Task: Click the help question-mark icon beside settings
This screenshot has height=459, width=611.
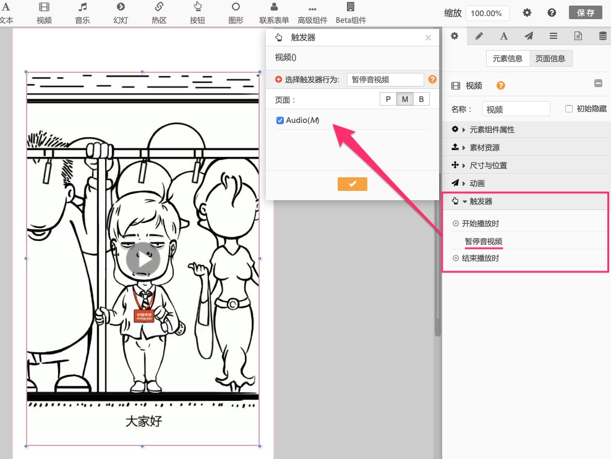Action: [552, 13]
